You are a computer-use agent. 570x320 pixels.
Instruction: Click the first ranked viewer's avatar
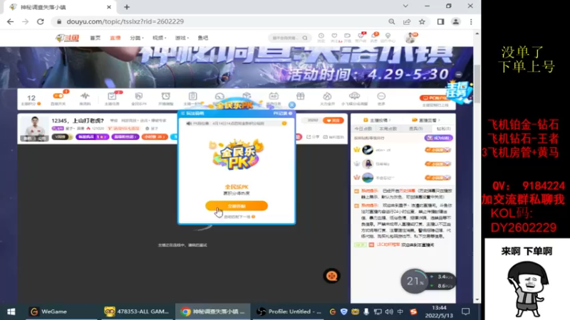coord(368,150)
